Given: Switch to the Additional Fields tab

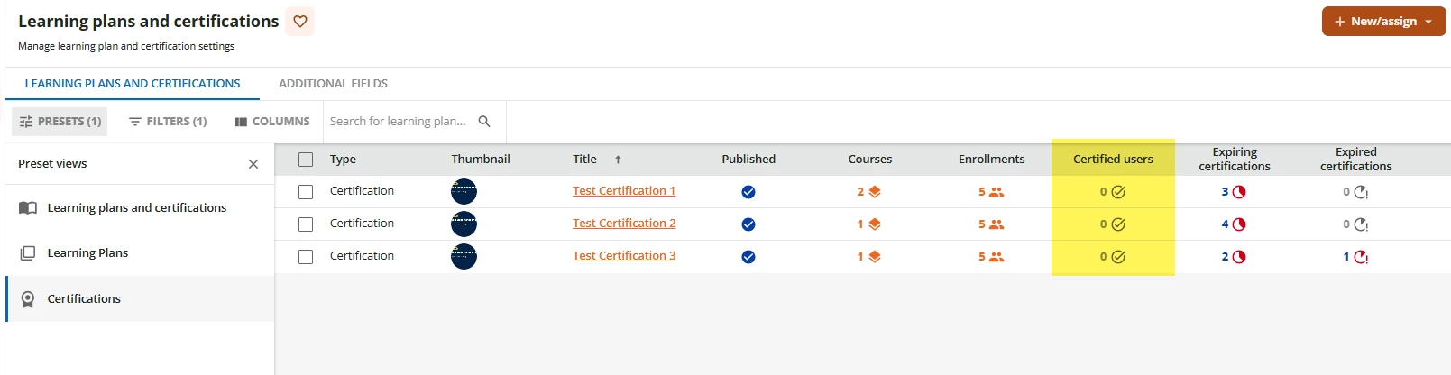Looking at the screenshot, I should click(333, 83).
